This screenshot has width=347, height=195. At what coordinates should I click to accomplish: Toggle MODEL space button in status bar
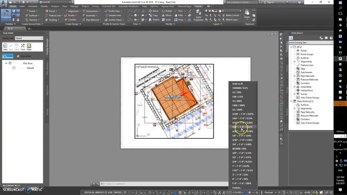(118, 193)
